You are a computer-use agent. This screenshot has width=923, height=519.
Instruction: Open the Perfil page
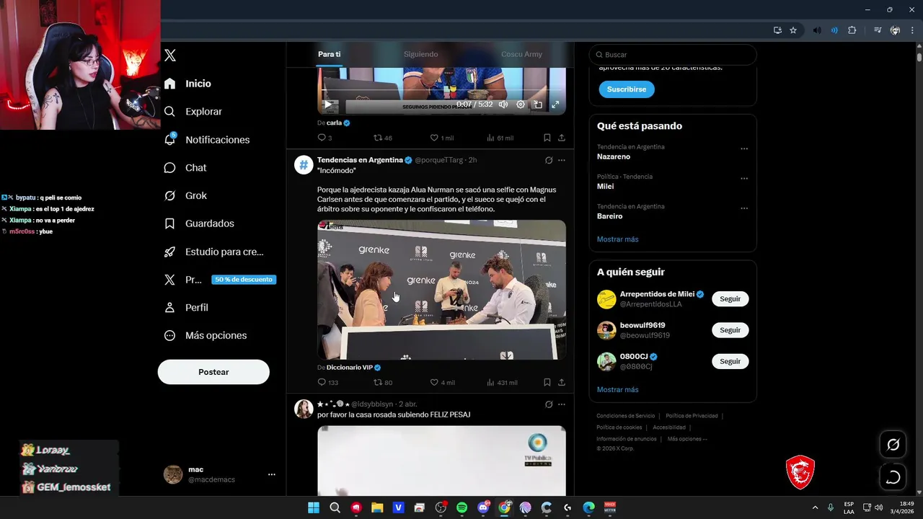pyautogui.click(x=186, y=307)
